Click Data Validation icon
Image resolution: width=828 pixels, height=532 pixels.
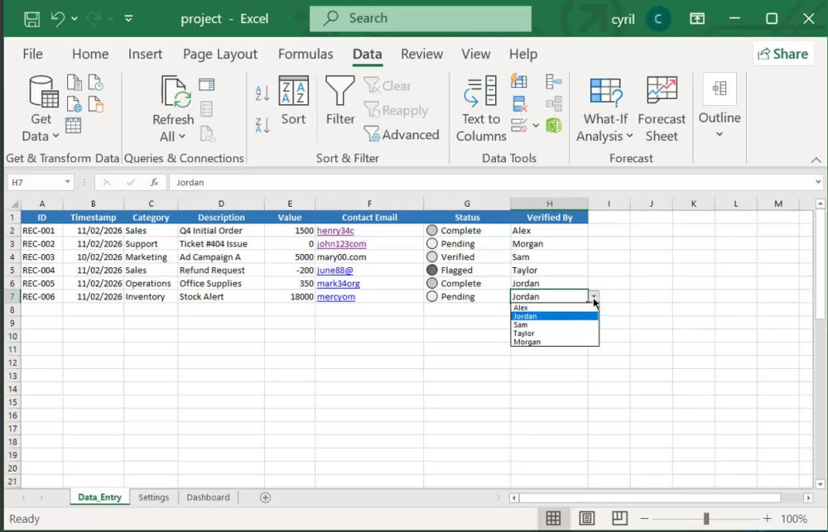[519, 126]
